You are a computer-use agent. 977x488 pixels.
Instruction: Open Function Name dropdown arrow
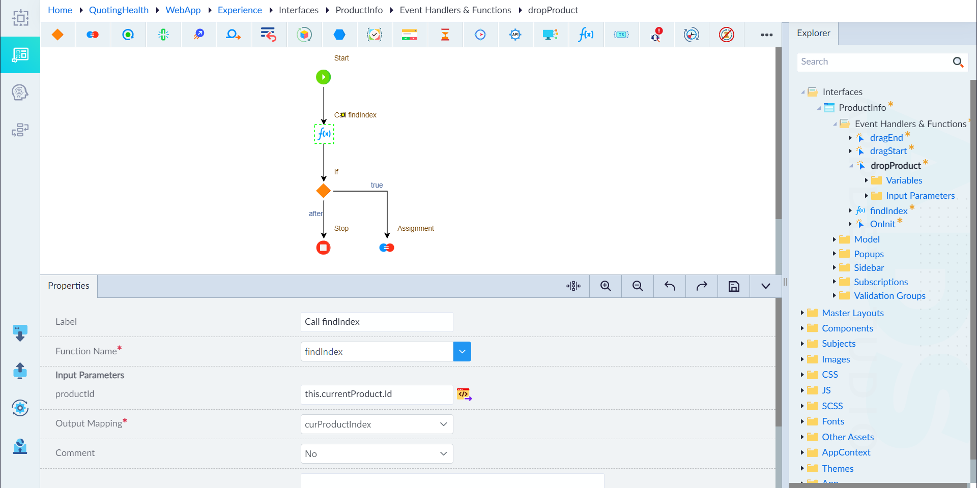click(x=462, y=351)
